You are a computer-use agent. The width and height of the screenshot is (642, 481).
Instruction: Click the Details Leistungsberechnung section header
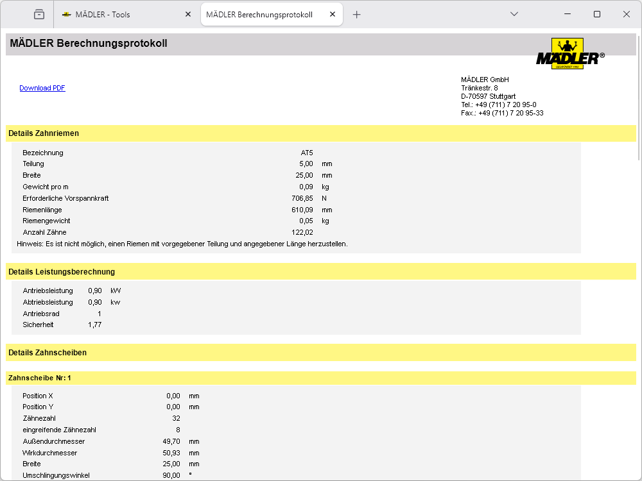pos(62,272)
